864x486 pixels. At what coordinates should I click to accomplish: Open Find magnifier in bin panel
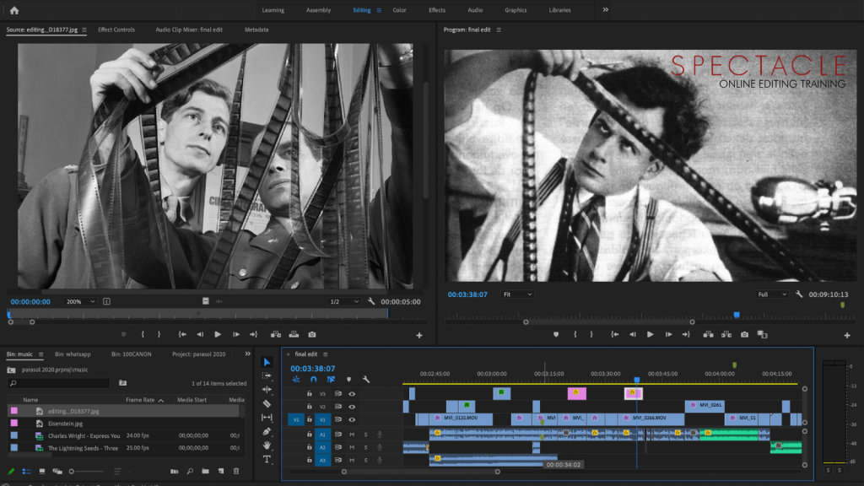(190, 471)
